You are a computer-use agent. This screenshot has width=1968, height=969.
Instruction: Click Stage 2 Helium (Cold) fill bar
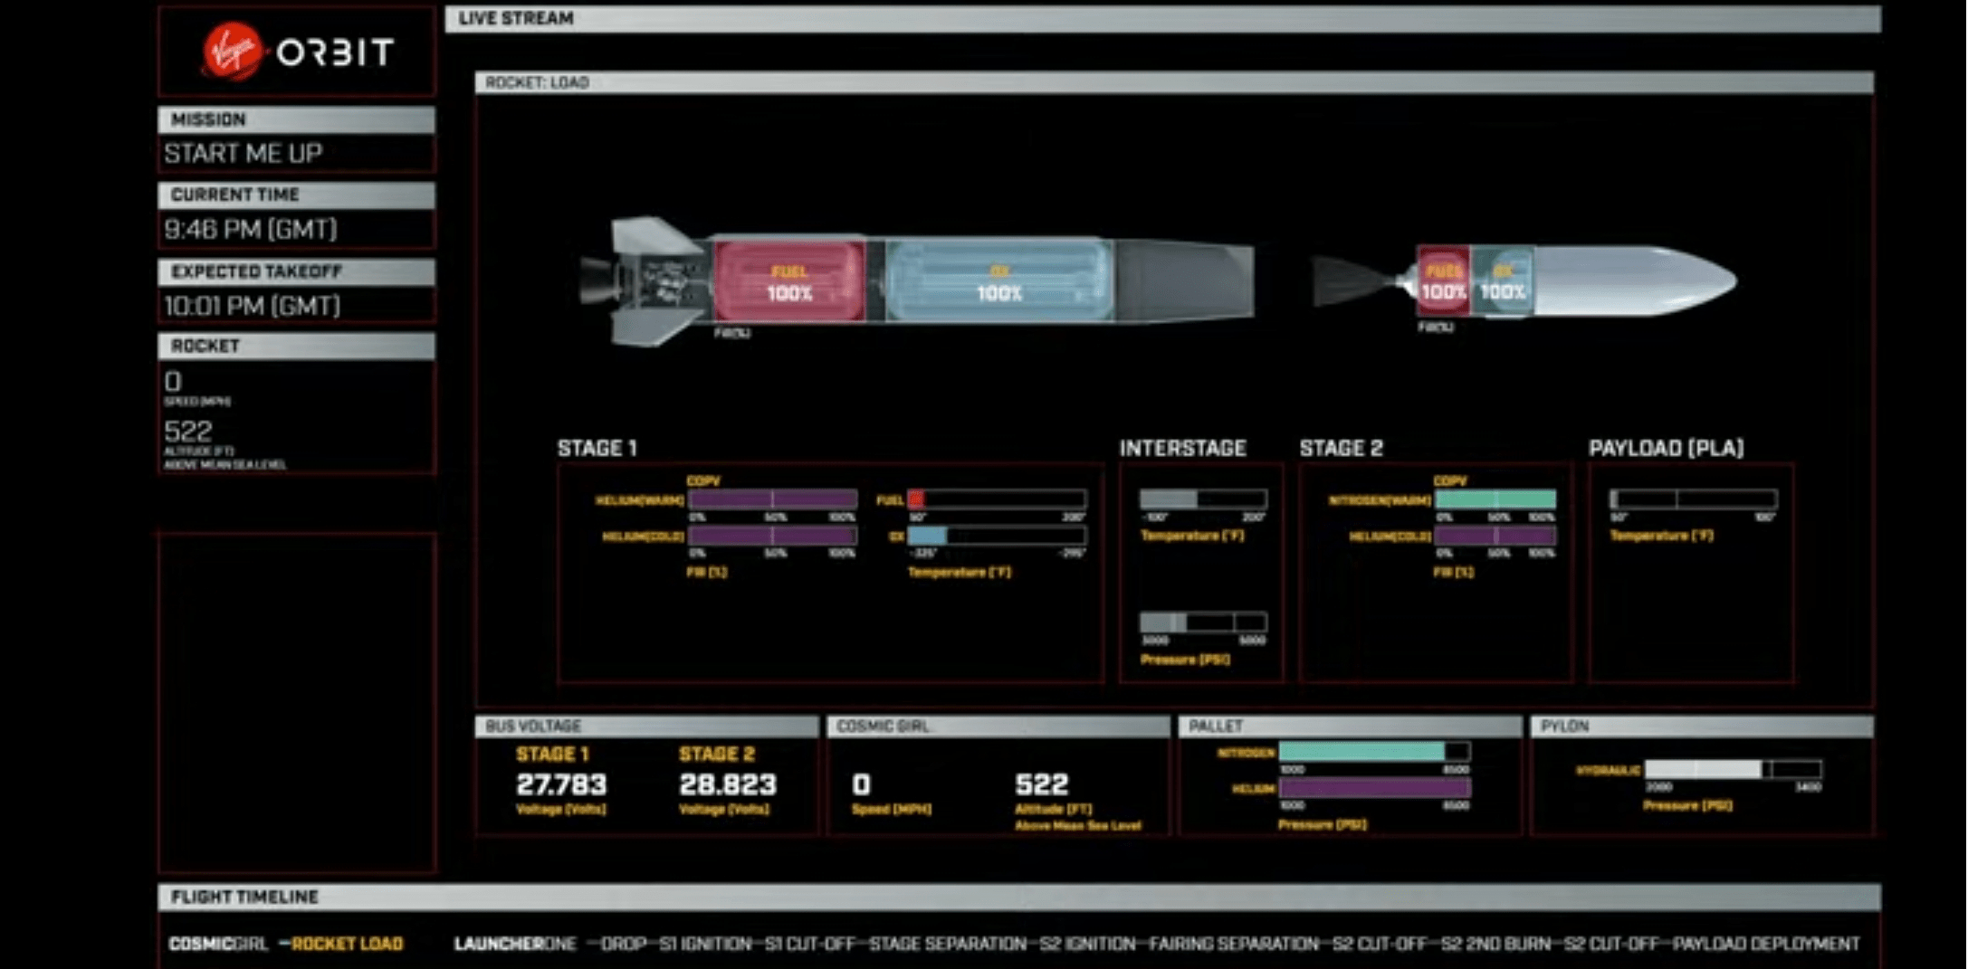click(x=1495, y=536)
